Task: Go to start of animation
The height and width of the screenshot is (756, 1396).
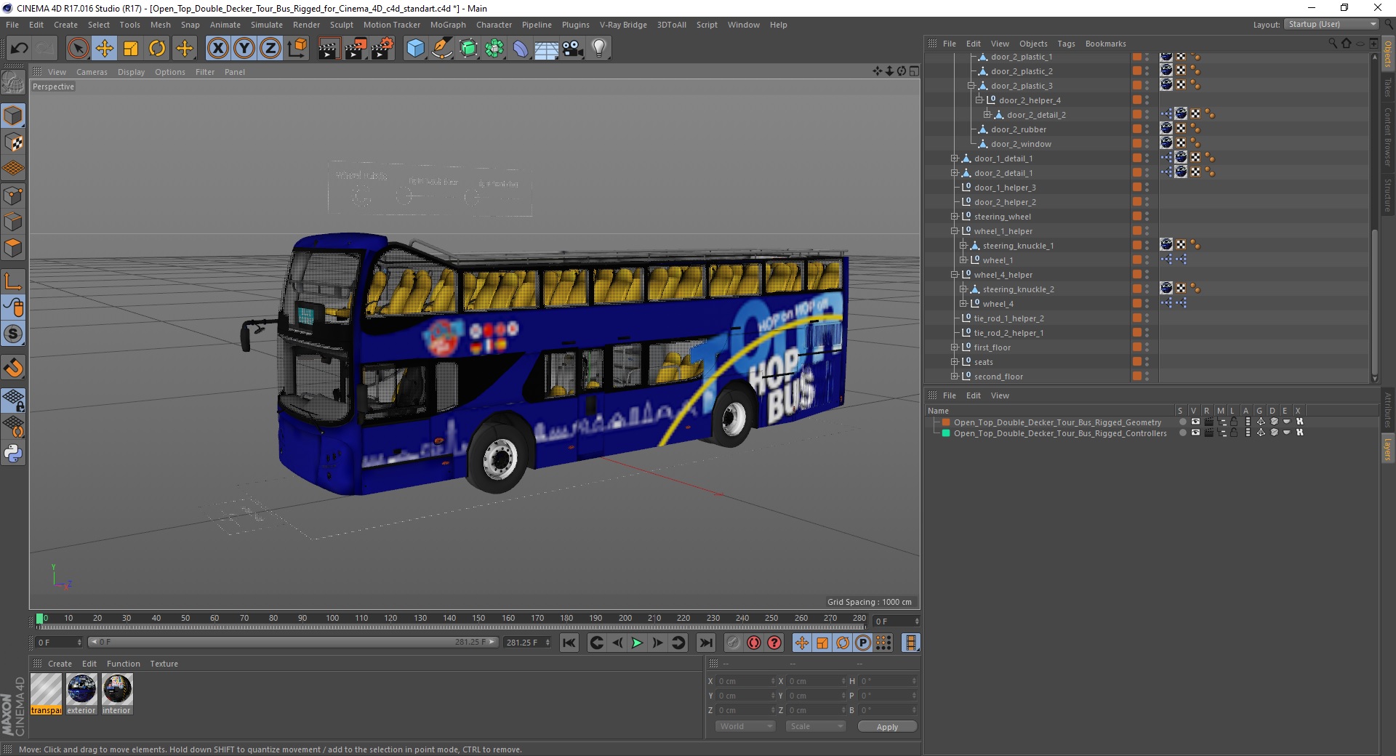Action: tap(569, 643)
